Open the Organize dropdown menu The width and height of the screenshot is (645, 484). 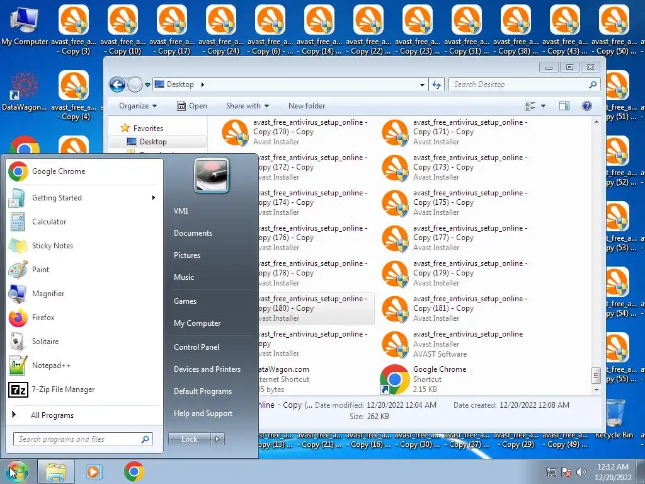138,106
